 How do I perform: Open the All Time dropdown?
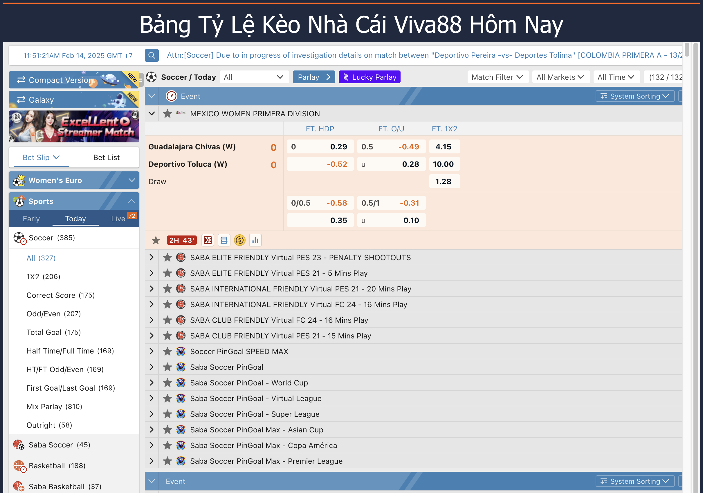tap(616, 77)
